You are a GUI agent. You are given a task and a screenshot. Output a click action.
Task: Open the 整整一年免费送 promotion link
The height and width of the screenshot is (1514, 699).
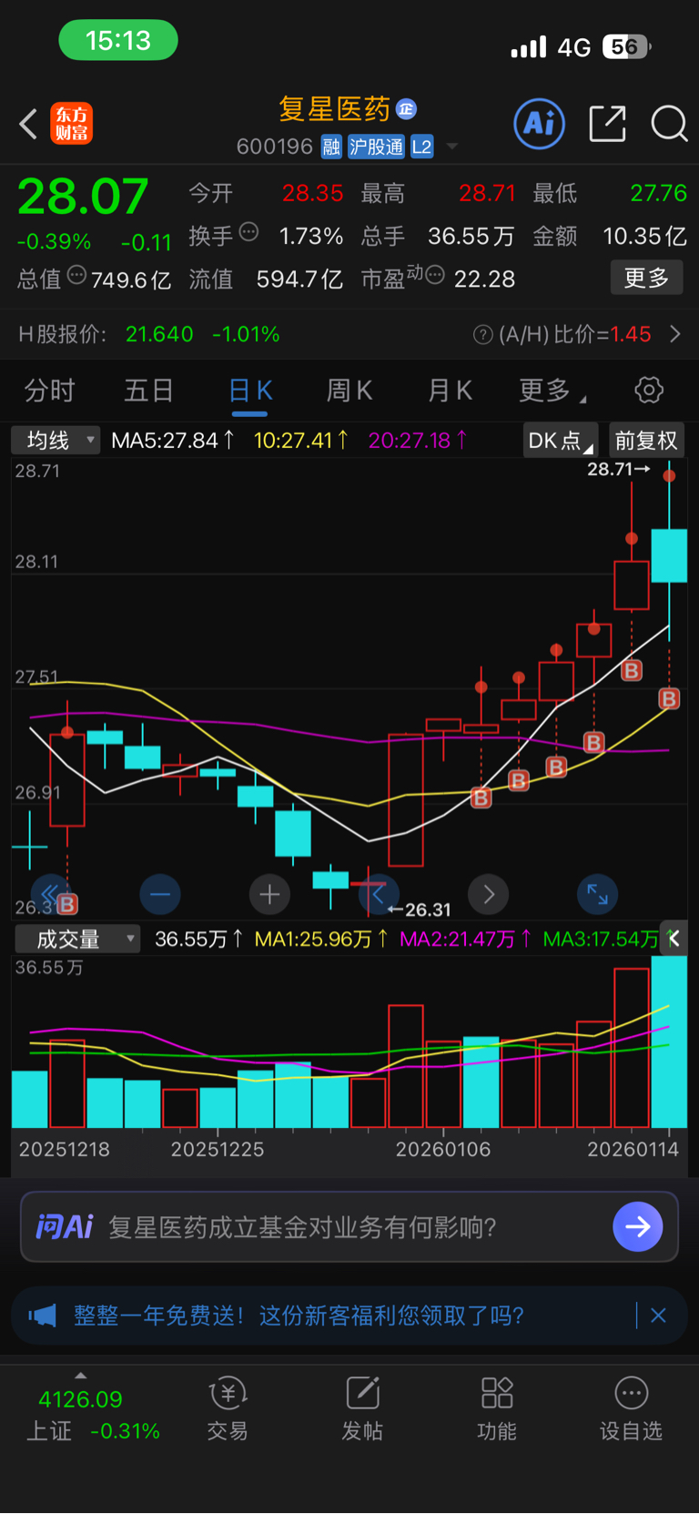click(x=299, y=1316)
